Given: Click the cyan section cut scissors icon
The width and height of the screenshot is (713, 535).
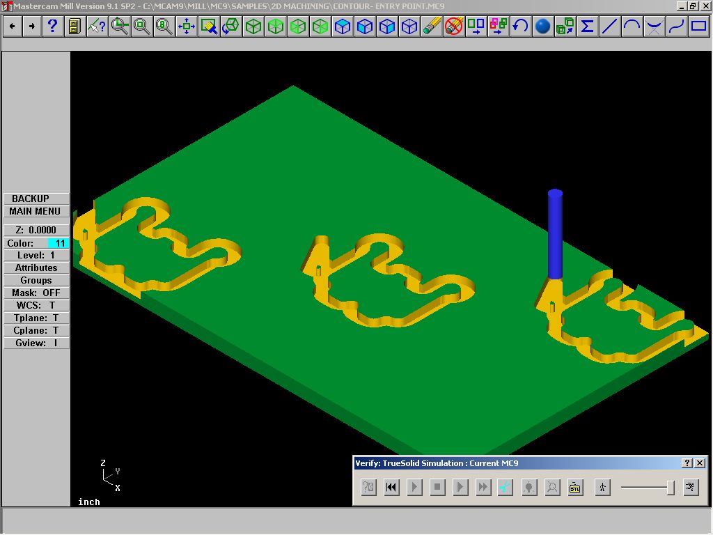Looking at the screenshot, I should 506,487.
